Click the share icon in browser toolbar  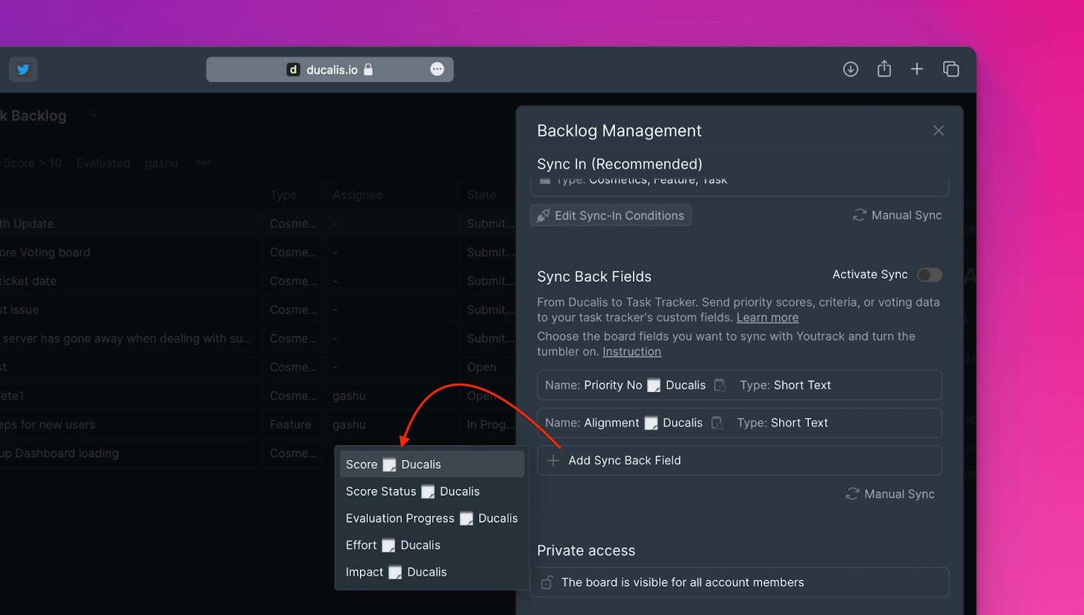(884, 68)
